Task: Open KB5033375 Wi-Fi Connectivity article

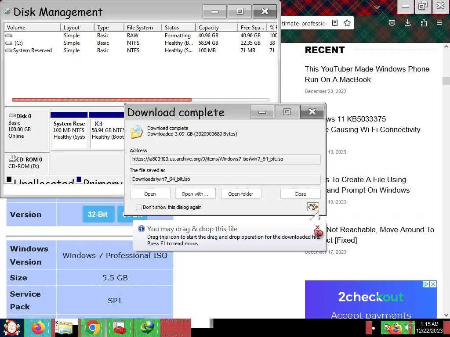Action: [373, 124]
